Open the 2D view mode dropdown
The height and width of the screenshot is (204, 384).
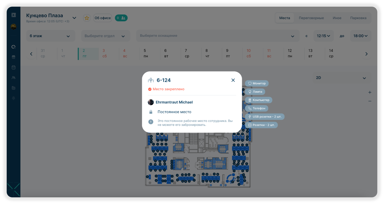[x=342, y=78]
